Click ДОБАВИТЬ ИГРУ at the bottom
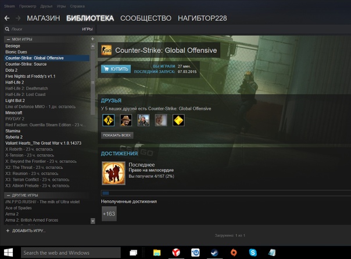This screenshot has height=259, width=351. pyautogui.click(x=26, y=230)
